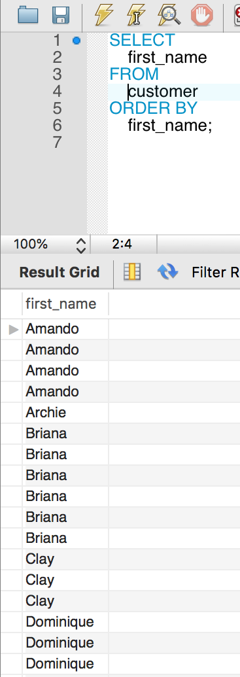Click the Filter Rows field label
This screenshot has height=677, width=240.
coord(215,273)
